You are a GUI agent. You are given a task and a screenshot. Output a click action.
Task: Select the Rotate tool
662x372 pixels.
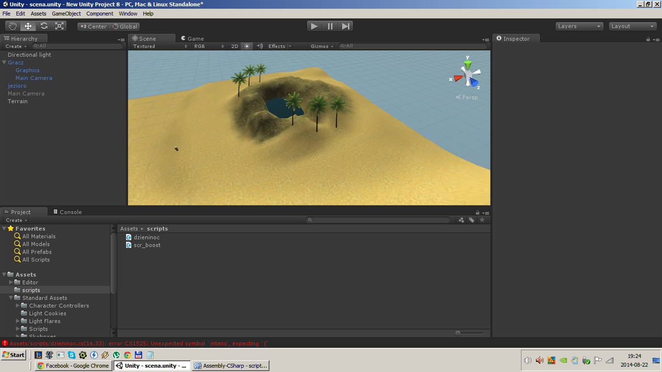[44, 26]
